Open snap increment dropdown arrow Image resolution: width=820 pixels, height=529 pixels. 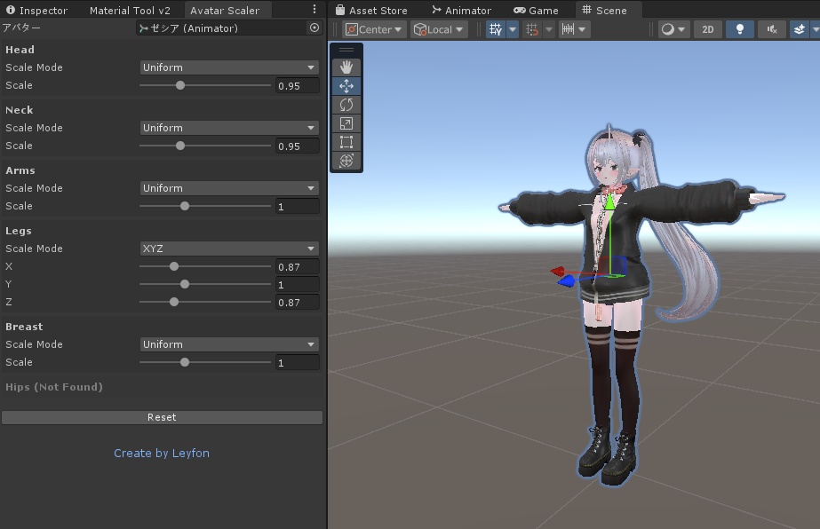(582, 30)
